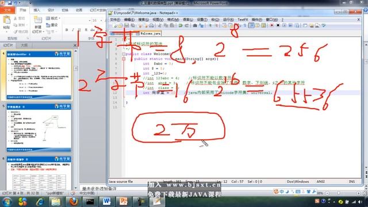Click the Paste clipboard icon in PowerPoint ribbon
The width and height of the screenshot is (368, 207).
6,20
